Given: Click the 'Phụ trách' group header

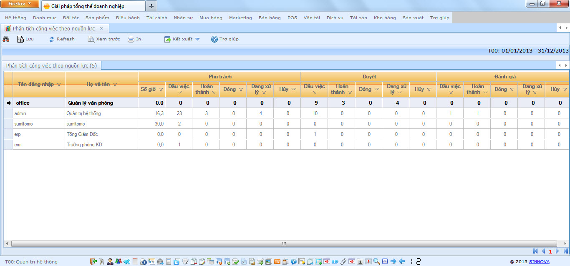Looking at the screenshot, I should point(220,77).
